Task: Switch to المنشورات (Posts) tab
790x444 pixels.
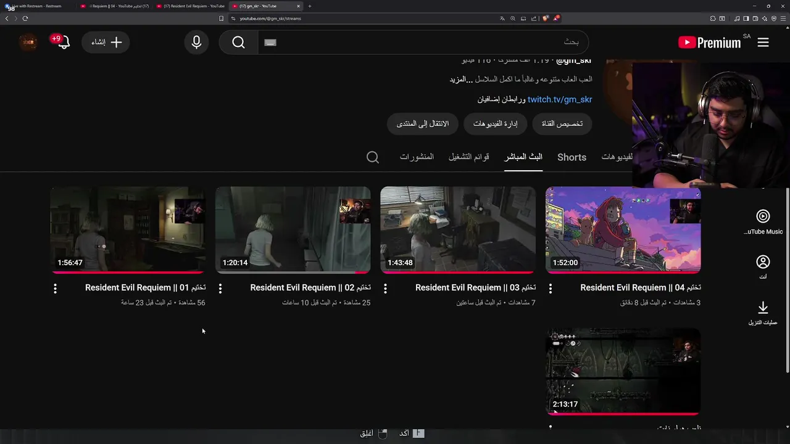Action: pyautogui.click(x=417, y=157)
